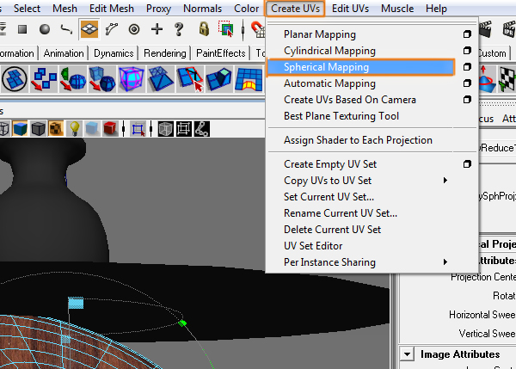This screenshot has width=516, height=369.
Task: Click the Bridge shelf icon
Action: [x=249, y=79]
